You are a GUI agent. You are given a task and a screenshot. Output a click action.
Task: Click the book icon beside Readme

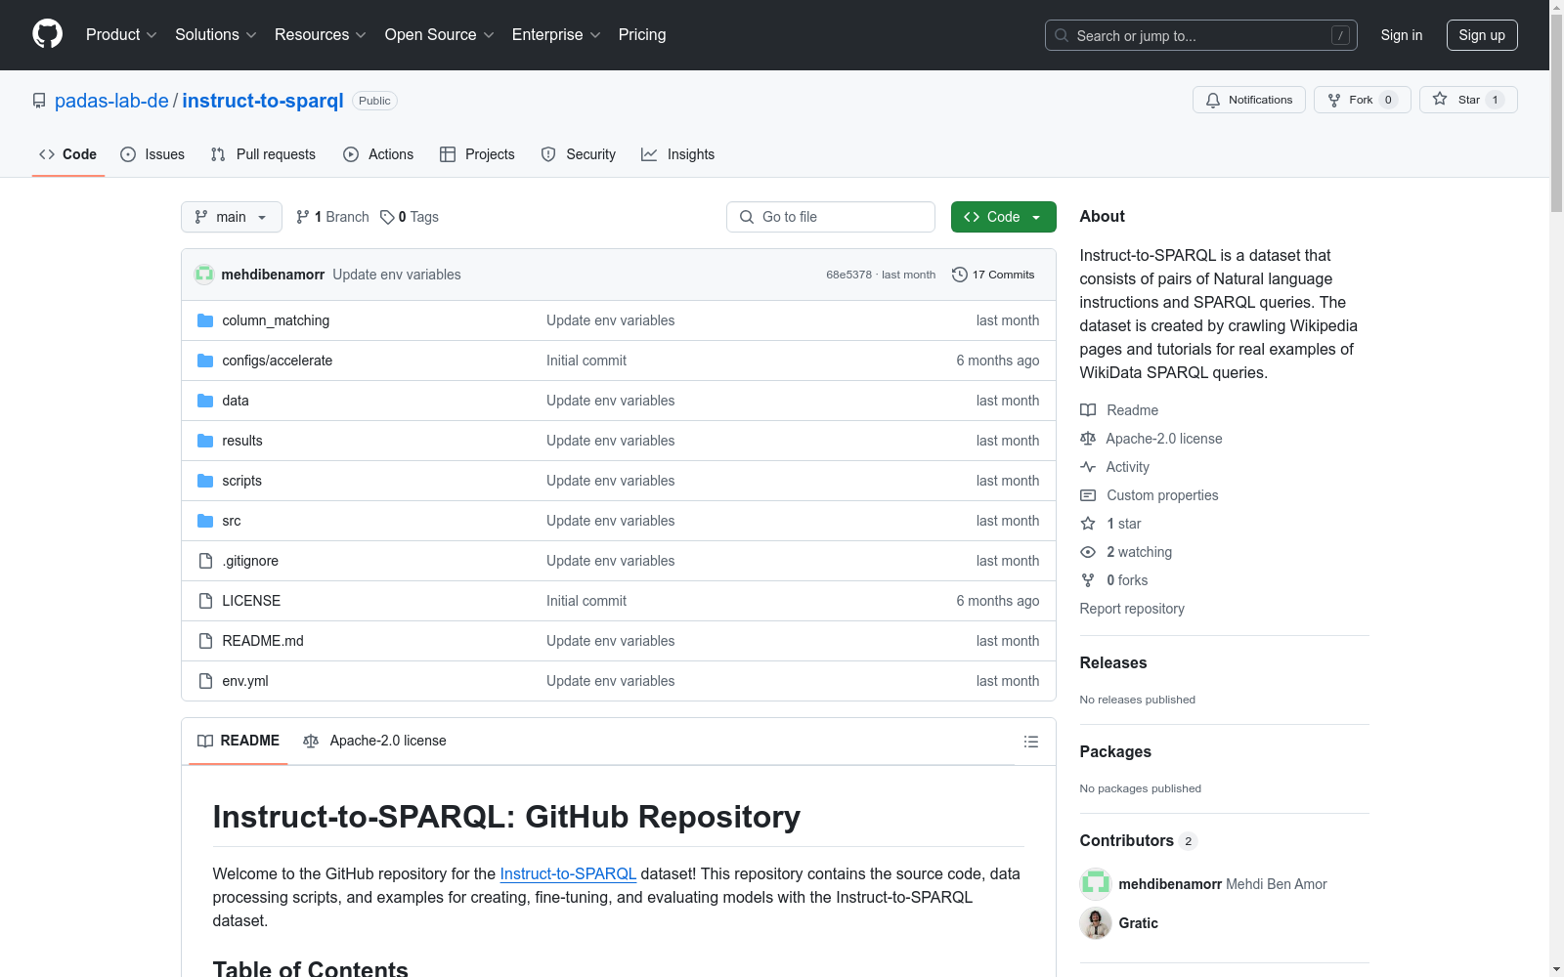click(x=1088, y=410)
